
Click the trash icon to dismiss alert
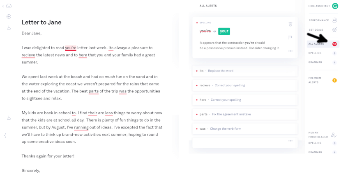coord(290,24)
